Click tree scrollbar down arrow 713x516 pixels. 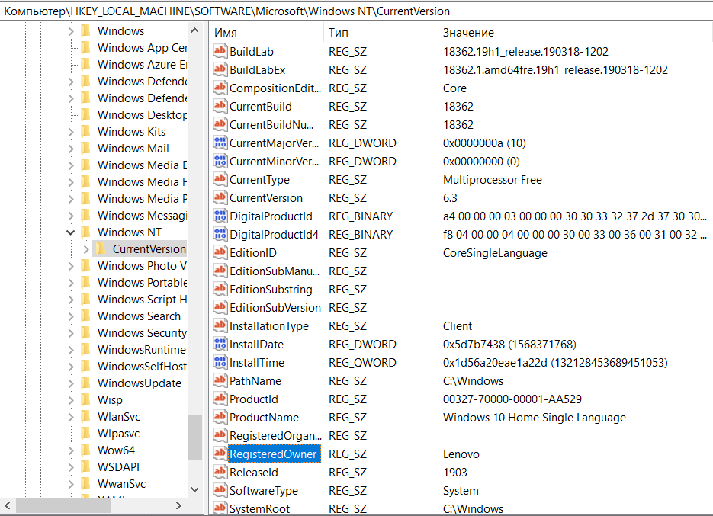pyautogui.click(x=194, y=489)
